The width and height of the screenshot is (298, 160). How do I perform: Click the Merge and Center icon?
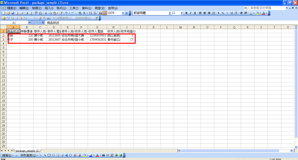pos(214,13)
